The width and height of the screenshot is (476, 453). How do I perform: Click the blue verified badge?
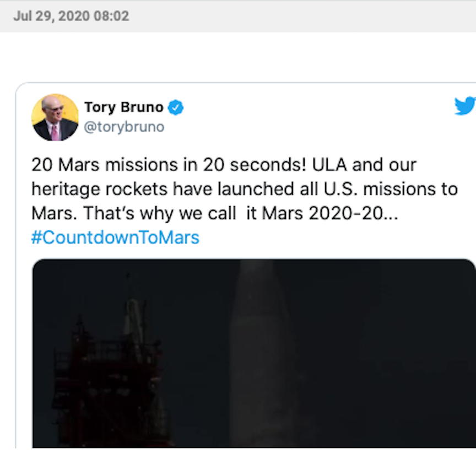176,107
